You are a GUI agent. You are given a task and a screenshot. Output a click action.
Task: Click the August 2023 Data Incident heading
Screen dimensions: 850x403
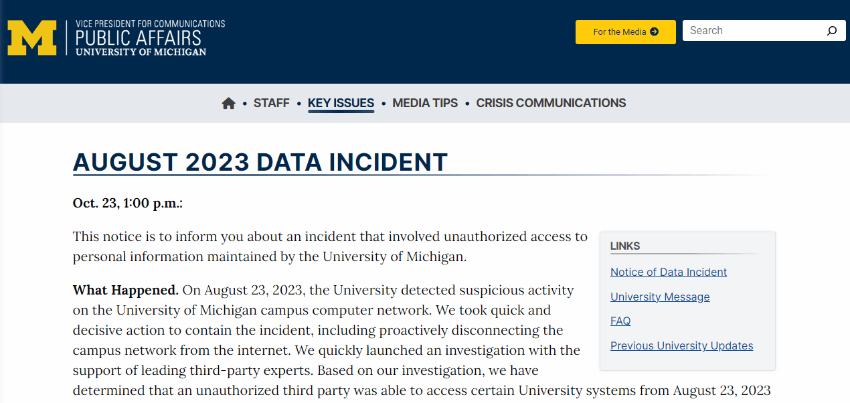click(x=260, y=162)
